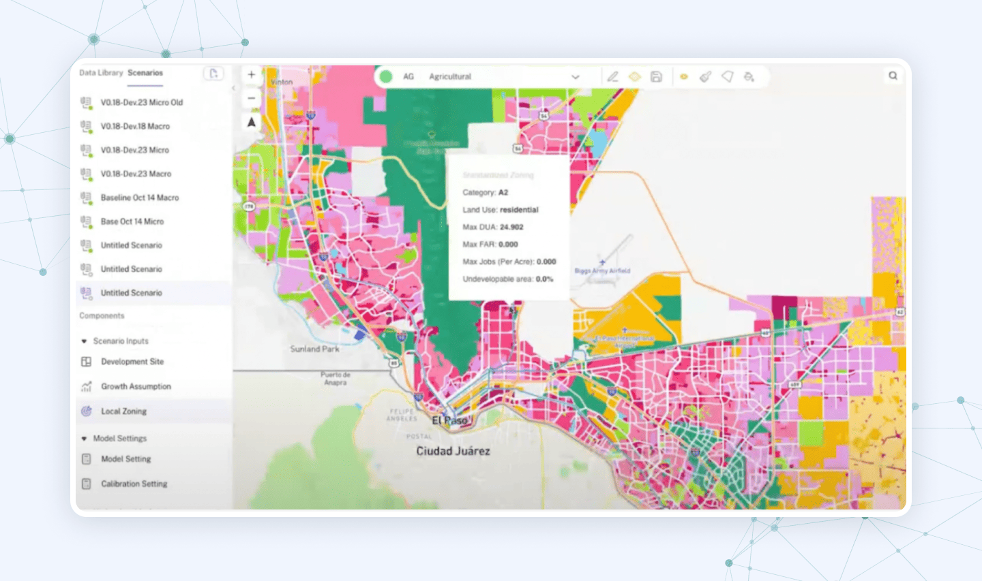
Task: Reset map north with compass arrow
Action: coord(251,122)
